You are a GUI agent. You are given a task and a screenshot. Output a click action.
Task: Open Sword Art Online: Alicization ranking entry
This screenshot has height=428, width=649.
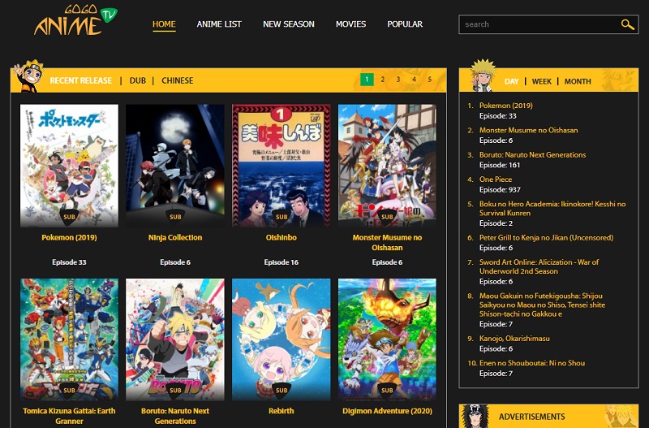(x=539, y=266)
